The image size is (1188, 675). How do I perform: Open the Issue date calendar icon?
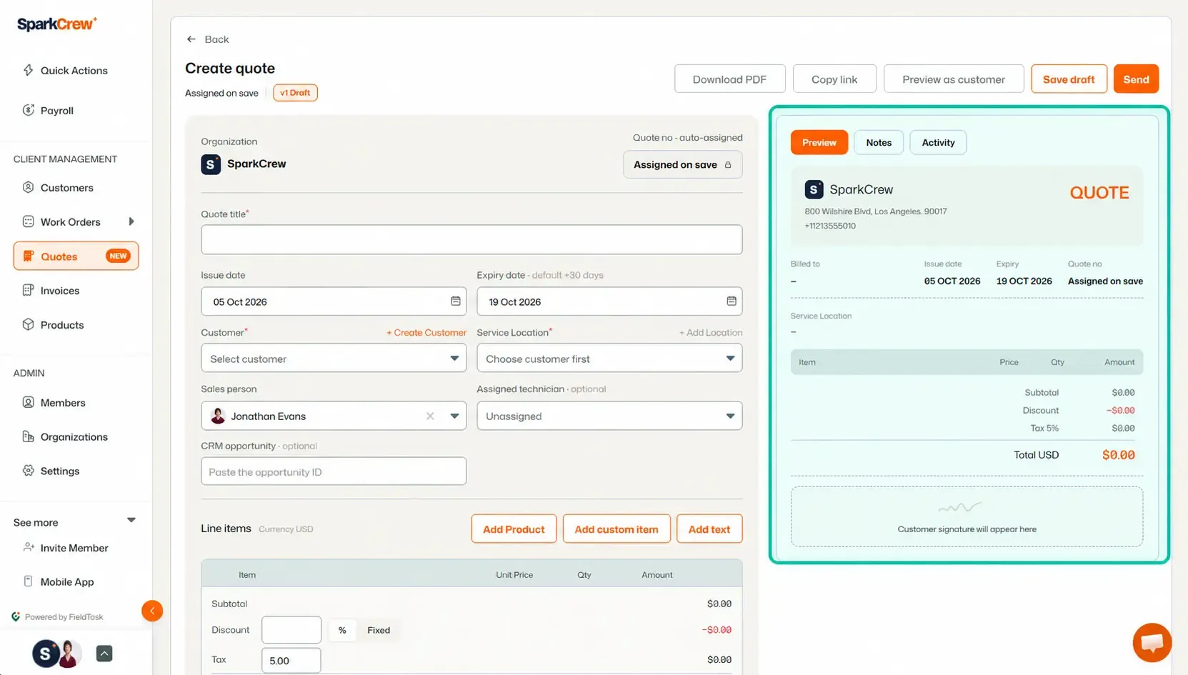[x=455, y=301]
